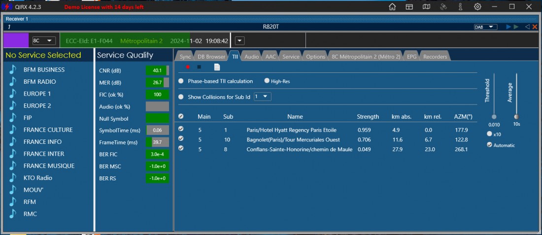Screen dimensions: 542x235
Task: Open the 8C channel dropdown
Action: [43, 40]
